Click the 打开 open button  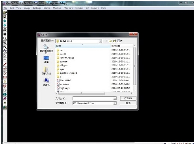(x=128, y=98)
